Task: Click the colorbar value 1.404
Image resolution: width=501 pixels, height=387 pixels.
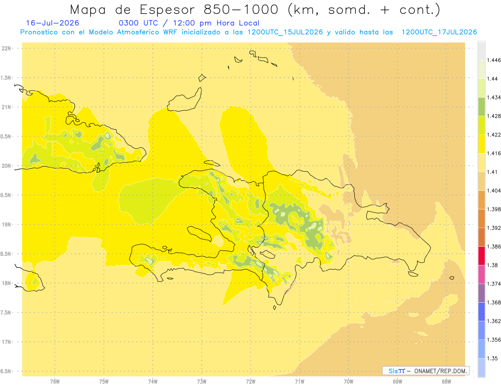Action: point(495,190)
